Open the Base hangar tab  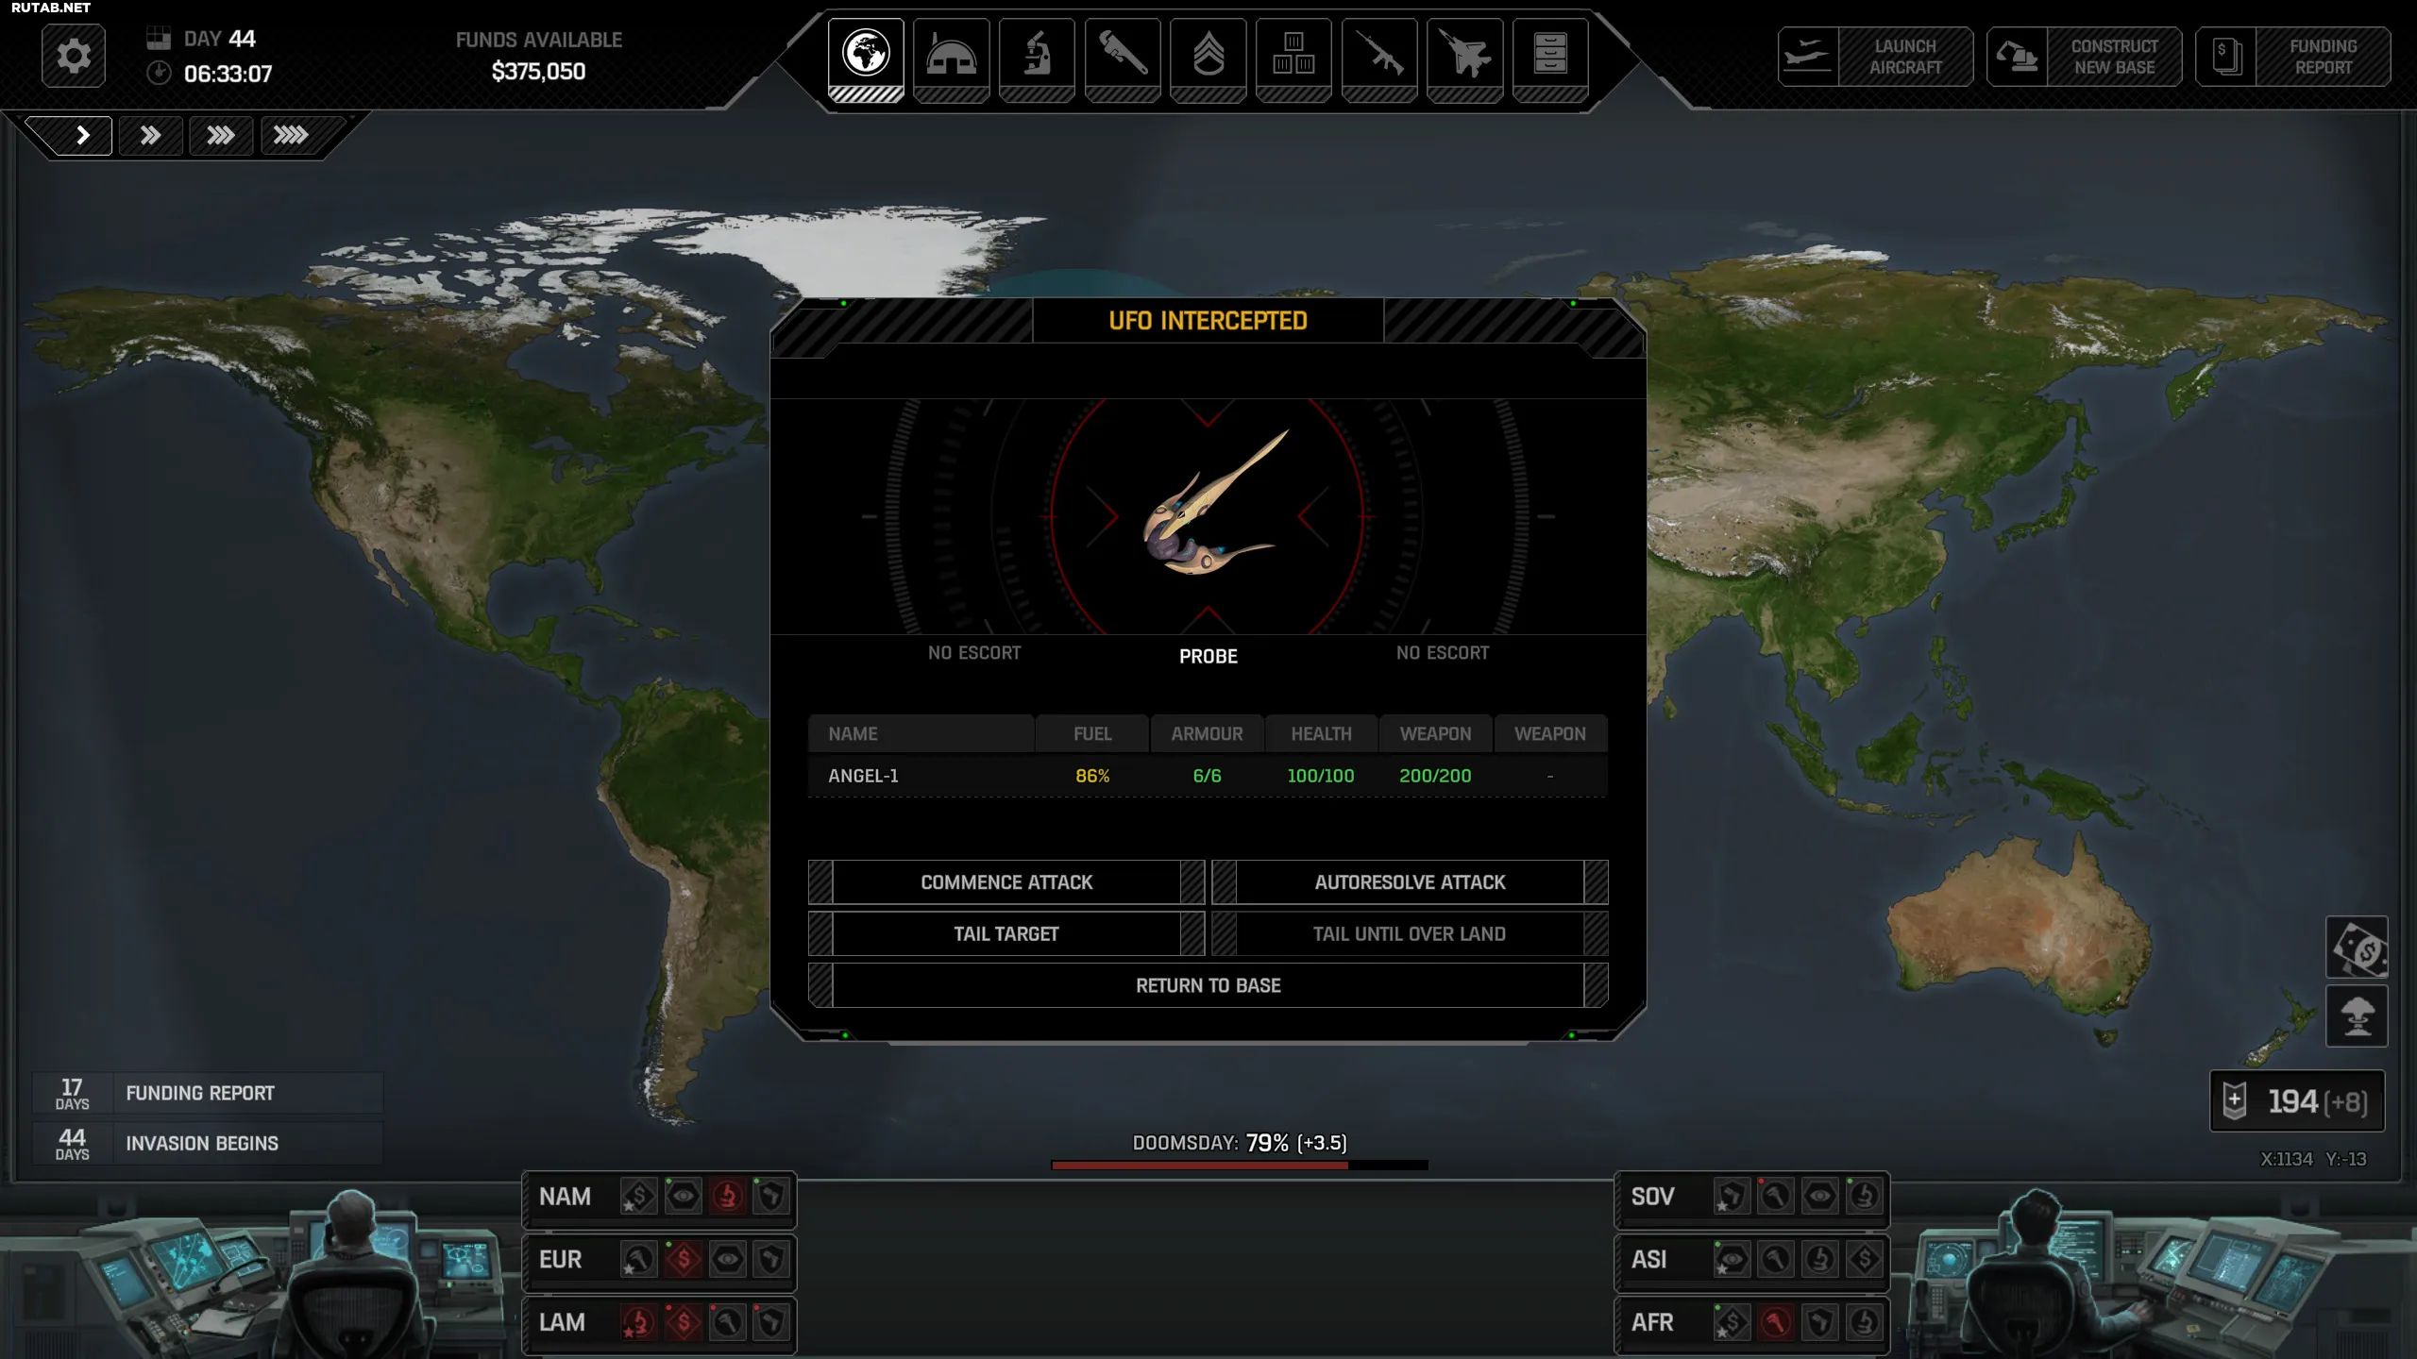(951, 55)
